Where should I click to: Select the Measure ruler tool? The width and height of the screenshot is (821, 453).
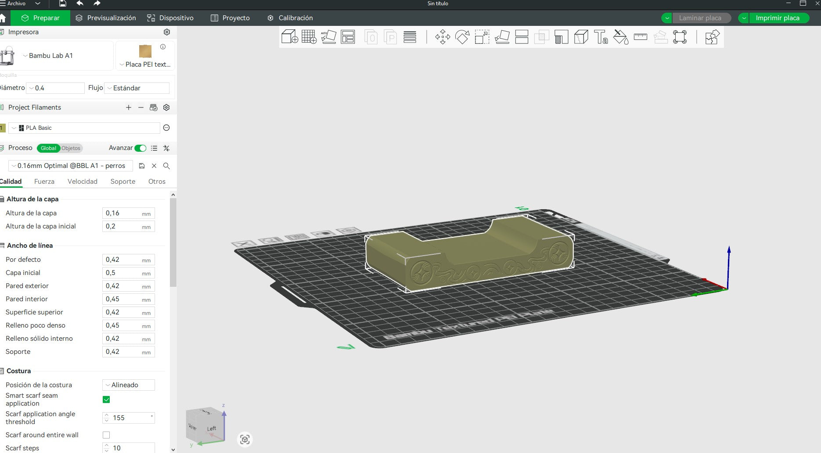640,37
